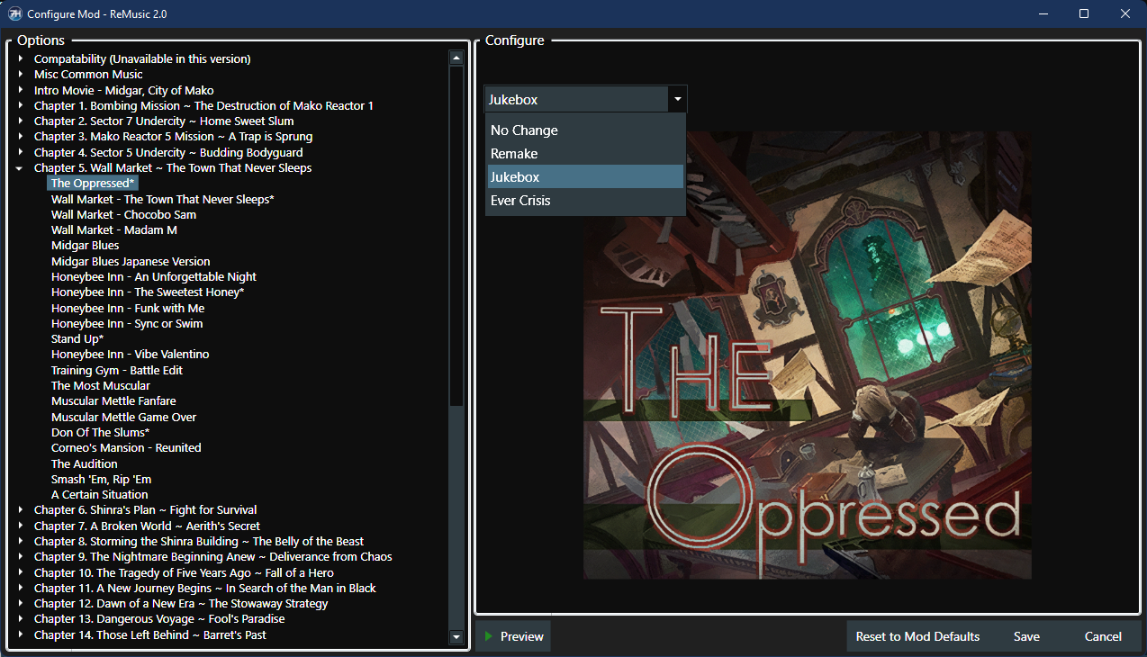Click the options list scrollbar thumb
The height and width of the screenshot is (657, 1147).
[x=456, y=237]
